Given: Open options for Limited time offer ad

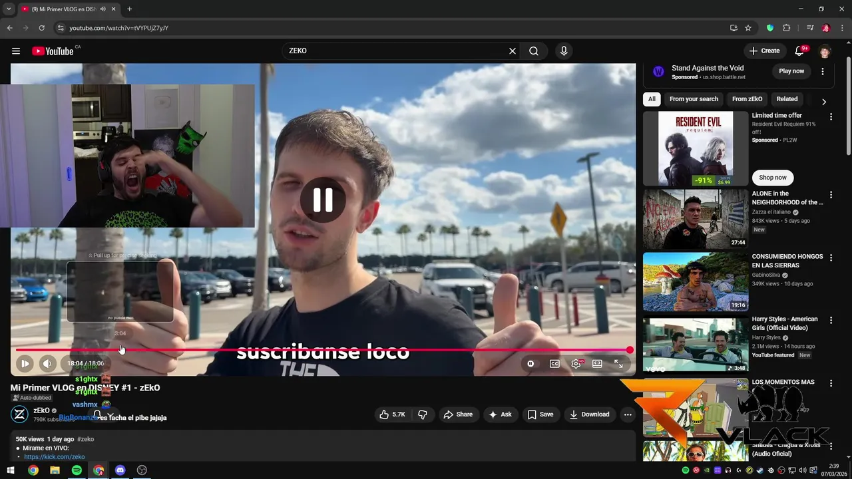Looking at the screenshot, I should 831,116.
